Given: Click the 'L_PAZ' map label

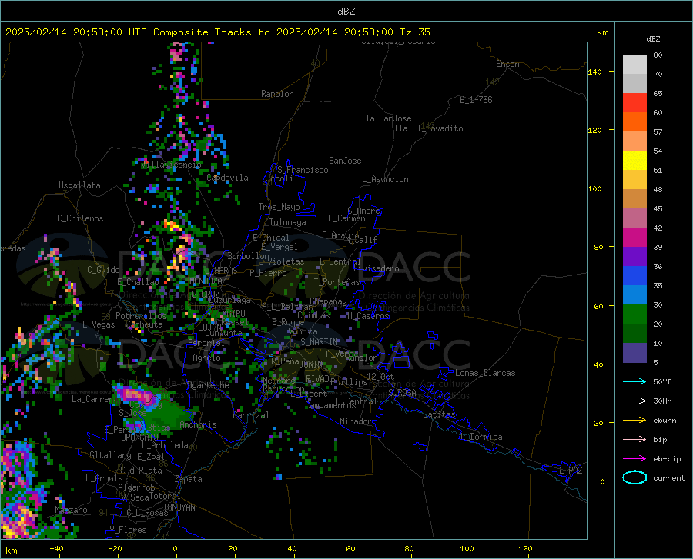Looking at the screenshot, I should pyautogui.click(x=571, y=471).
